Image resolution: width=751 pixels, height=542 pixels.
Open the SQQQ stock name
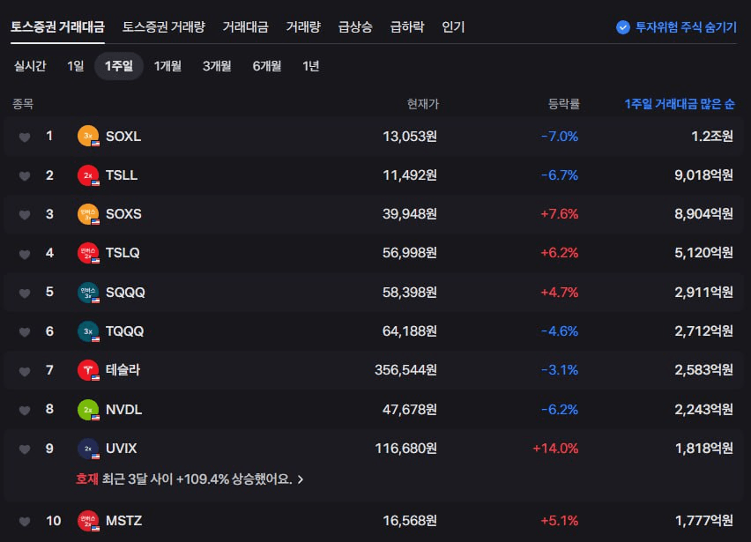coord(125,292)
